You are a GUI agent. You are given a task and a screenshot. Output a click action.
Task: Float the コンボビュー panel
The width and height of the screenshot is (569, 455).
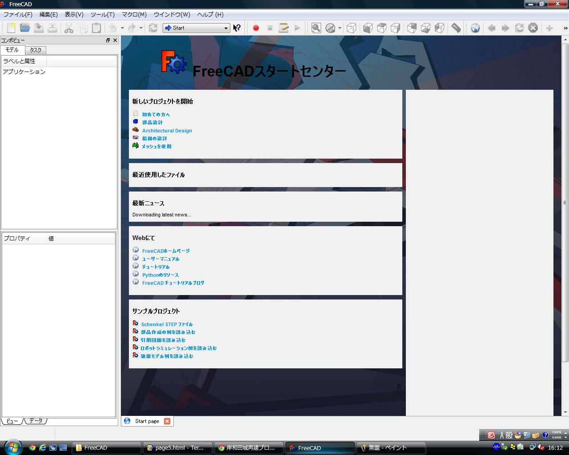[x=108, y=40]
